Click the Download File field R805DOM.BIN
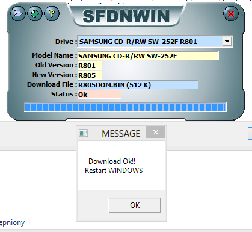252x232 pixels. click(138, 85)
